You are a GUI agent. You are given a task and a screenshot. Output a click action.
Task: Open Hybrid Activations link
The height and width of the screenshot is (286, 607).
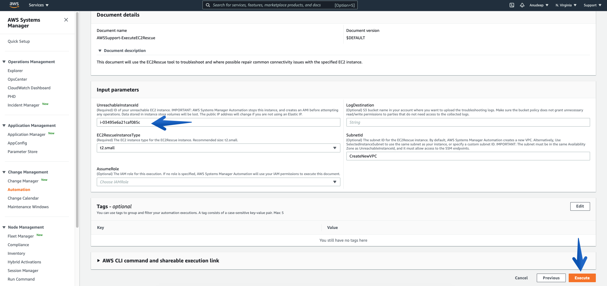coord(25,262)
